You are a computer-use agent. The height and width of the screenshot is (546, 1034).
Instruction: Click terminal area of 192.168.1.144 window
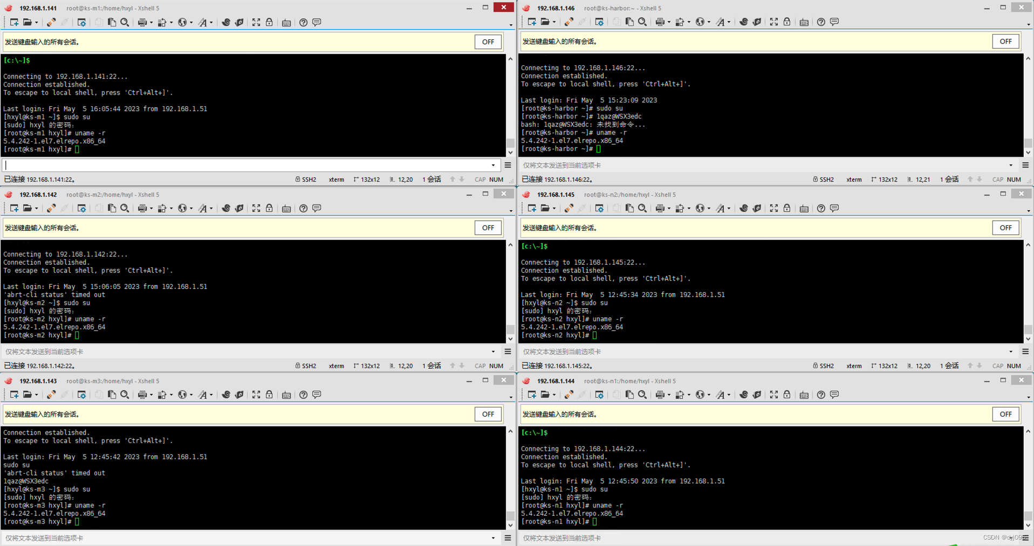pos(771,478)
